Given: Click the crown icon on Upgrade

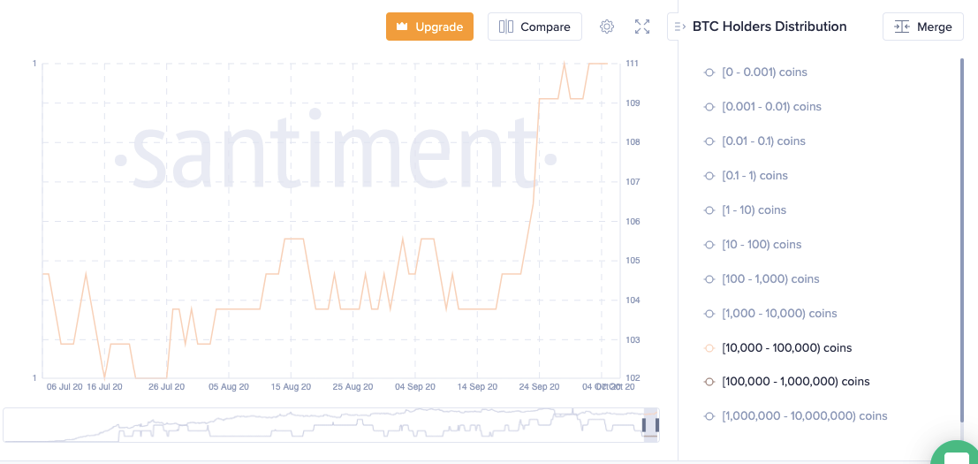Looking at the screenshot, I should (402, 27).
